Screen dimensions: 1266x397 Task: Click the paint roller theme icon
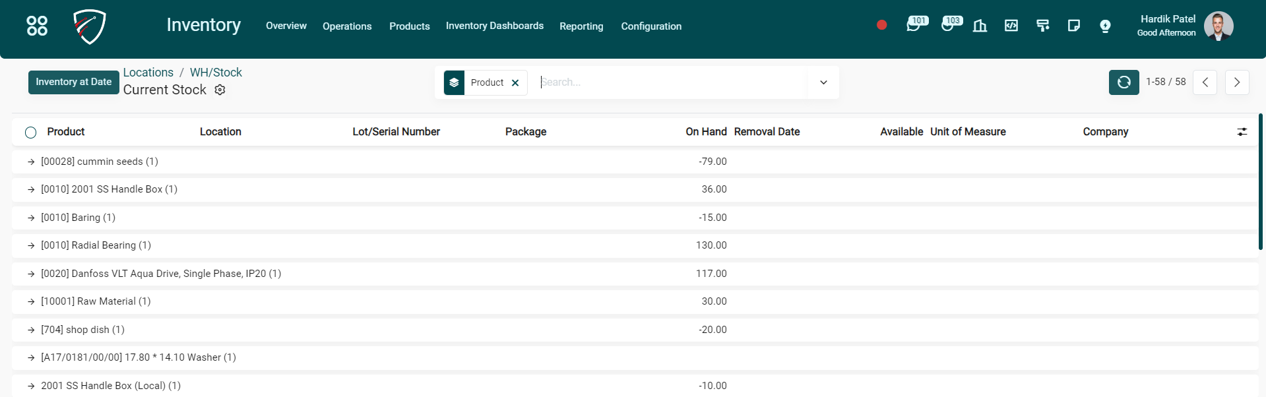(1042, 26)
